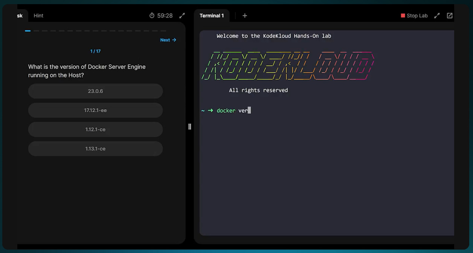Click the 1 / 17 question counter
This screenshot has height=253, width=473.
[95, 51]
